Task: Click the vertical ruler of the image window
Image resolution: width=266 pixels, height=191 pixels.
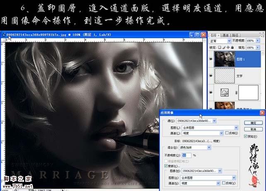Action: click(2, 115)
